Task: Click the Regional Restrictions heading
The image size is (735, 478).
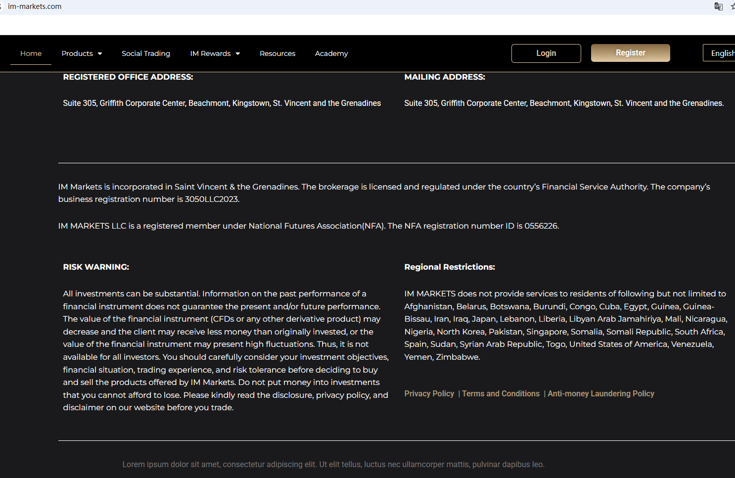Action: [449, 267]
